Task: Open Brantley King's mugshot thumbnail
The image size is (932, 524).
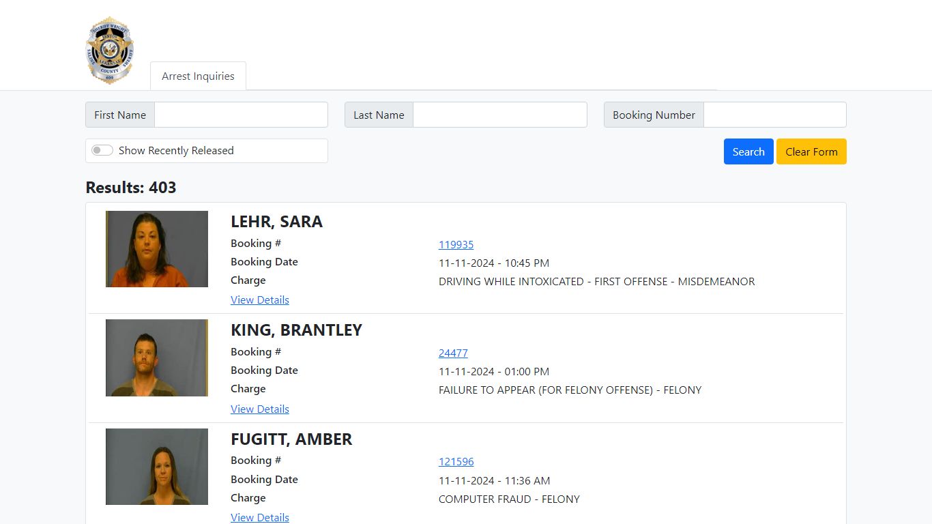Action: pos(157,358)
